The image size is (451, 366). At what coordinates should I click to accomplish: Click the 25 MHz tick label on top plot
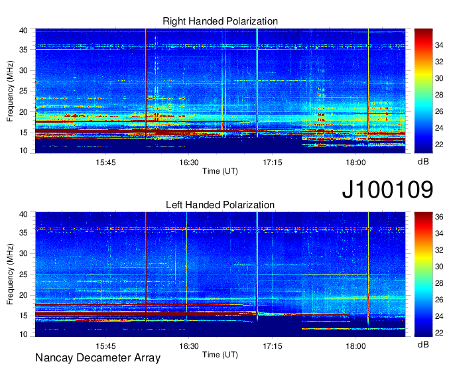[x=23, y=91]
